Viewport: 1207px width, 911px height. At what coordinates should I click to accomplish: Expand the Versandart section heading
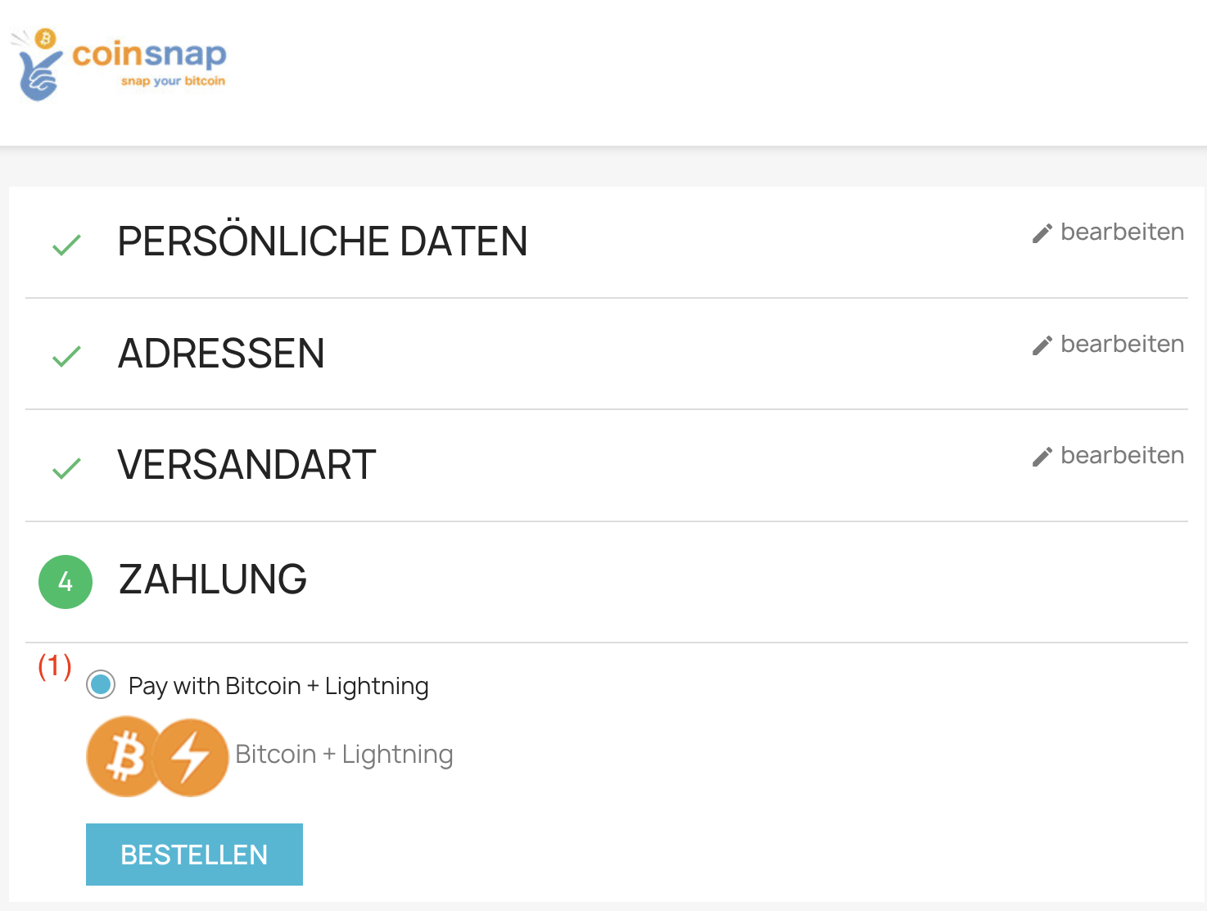(246, 465)
